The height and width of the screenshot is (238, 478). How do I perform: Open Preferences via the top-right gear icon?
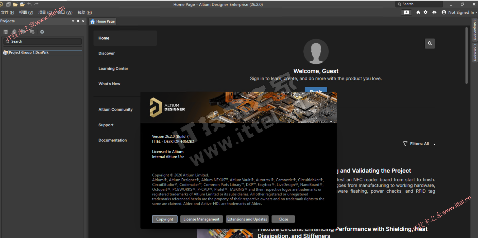425,12
